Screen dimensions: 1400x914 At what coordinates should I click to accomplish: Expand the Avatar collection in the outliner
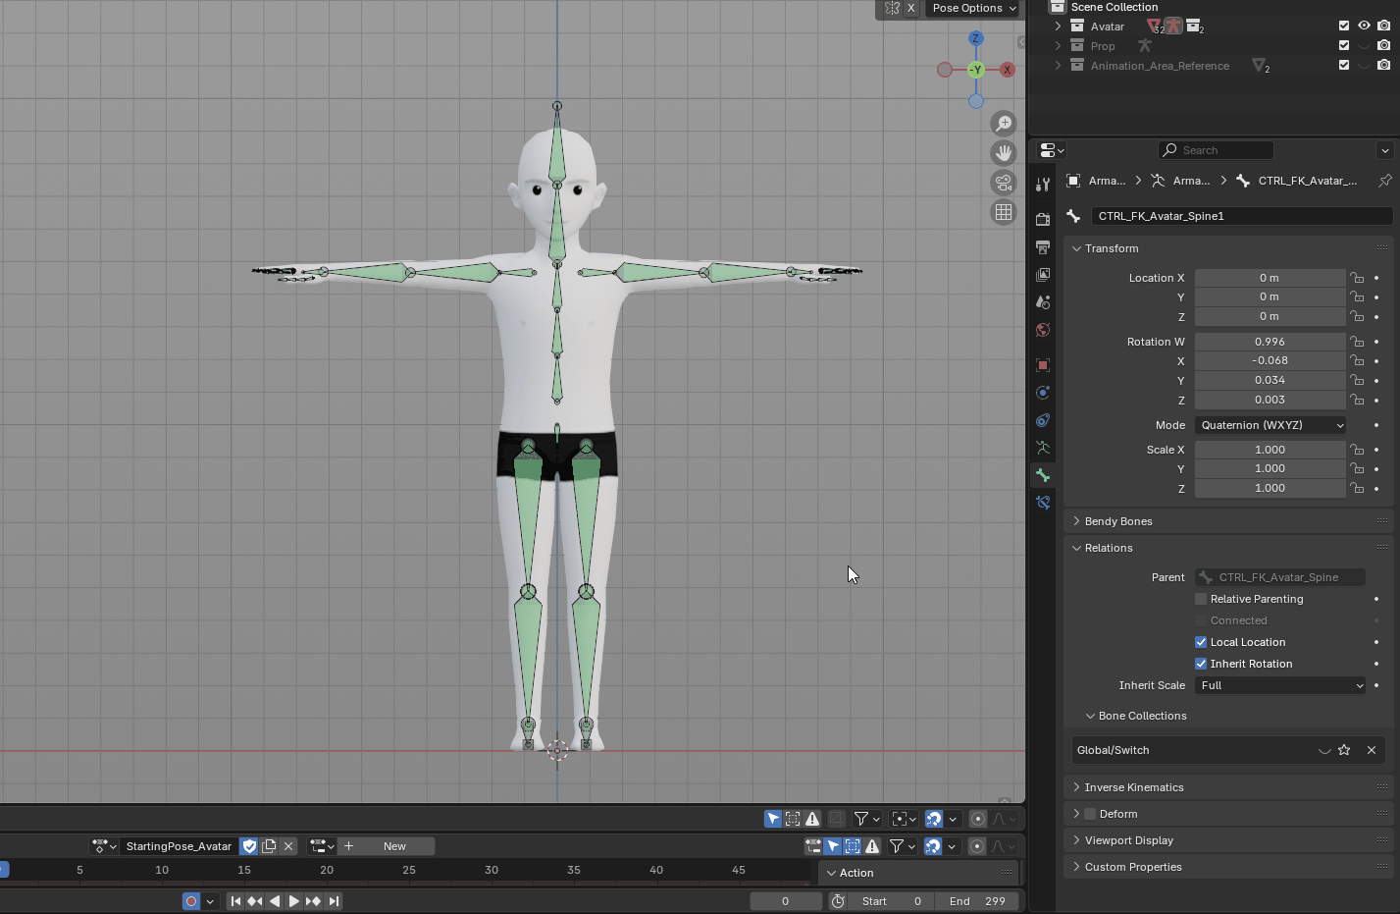coord(1058,27)
